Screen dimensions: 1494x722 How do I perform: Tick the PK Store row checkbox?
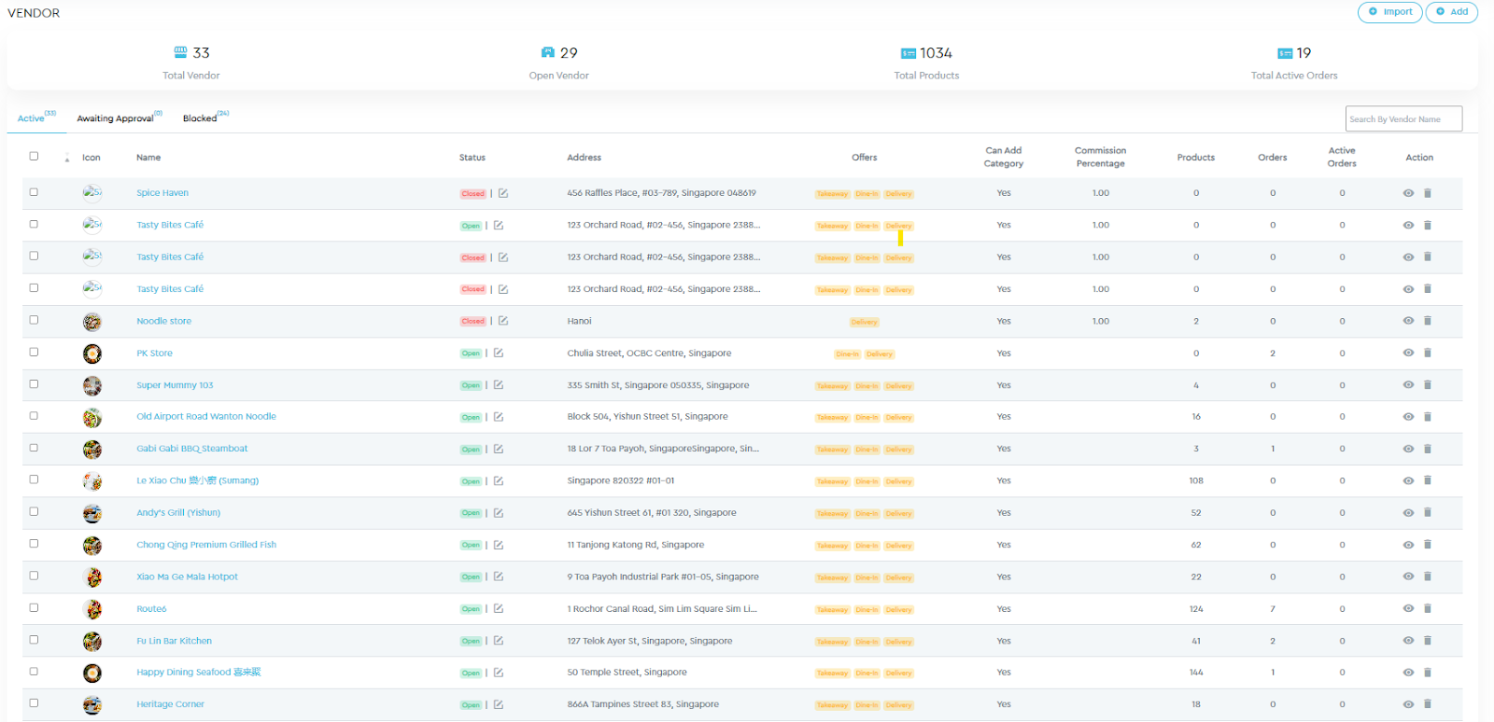tap(34, 352)
